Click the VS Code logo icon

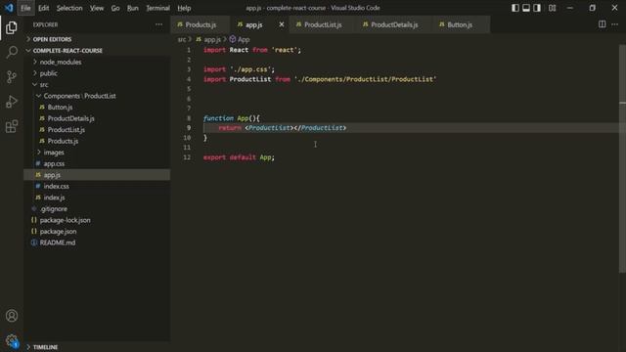[x=9, y=8]
